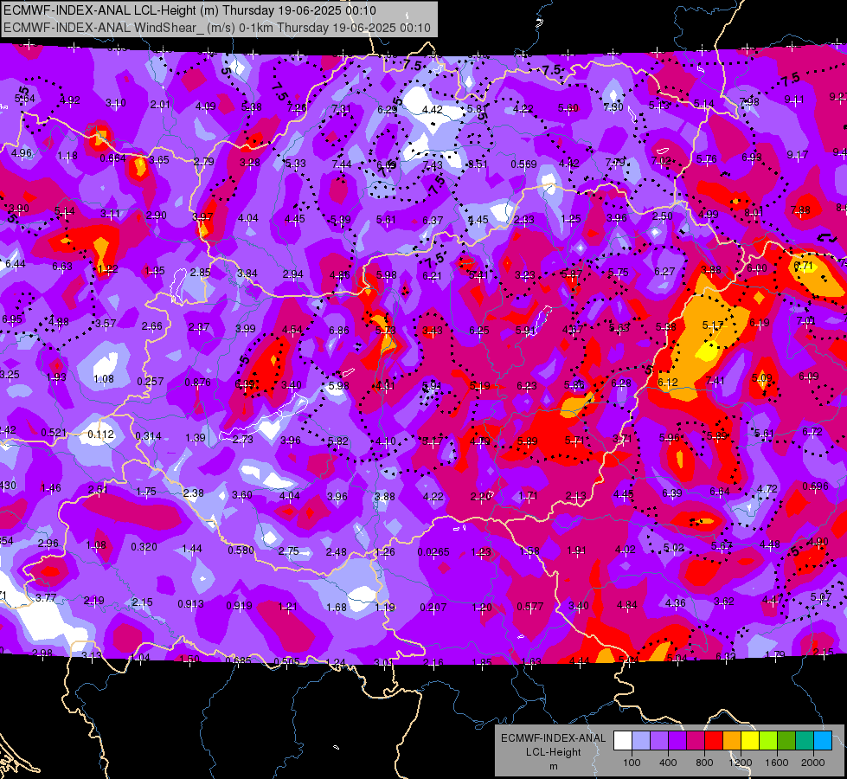Select the lime green legend swatch
Viewport: 847px width, 779px height.
pyautogui.click(x=768, y=741)
